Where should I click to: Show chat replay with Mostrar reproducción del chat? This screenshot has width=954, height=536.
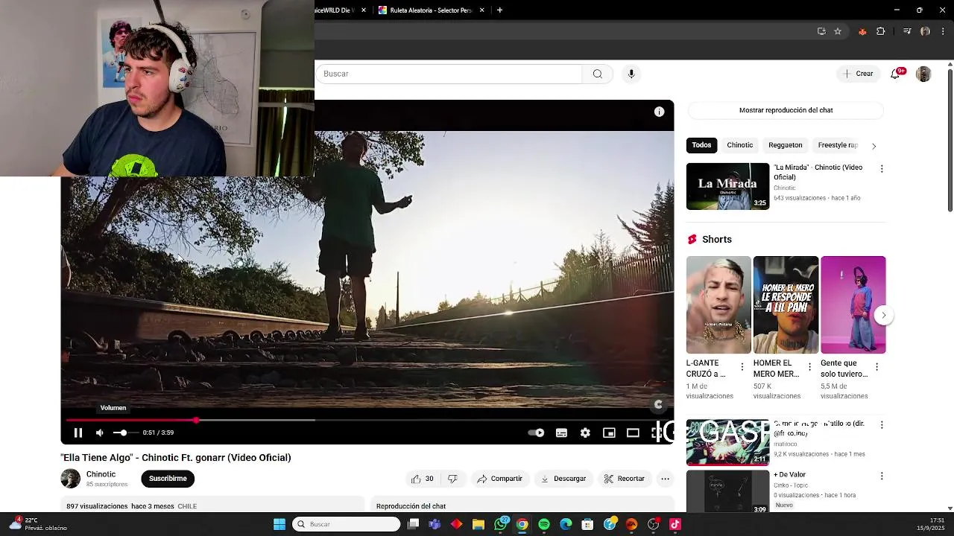click(786, 110)
